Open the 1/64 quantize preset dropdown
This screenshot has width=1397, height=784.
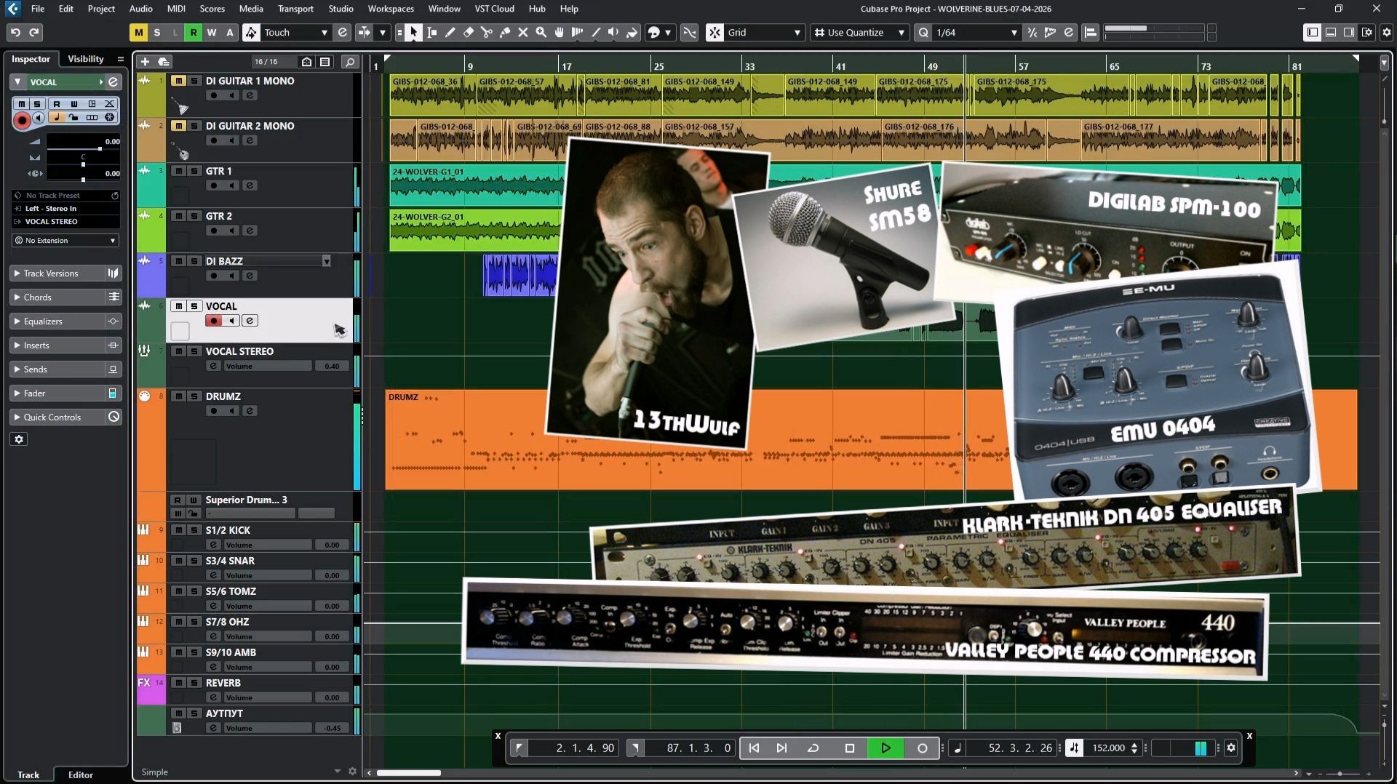pyautogui.click(x=976, y=33)
